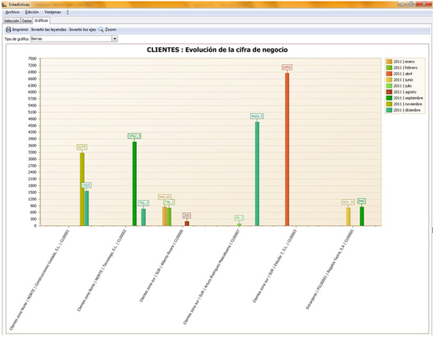Viewport: 433px width, 337px height.
Task: Click the 2011 junio legend swatch
Action: [x=389, y=80]
